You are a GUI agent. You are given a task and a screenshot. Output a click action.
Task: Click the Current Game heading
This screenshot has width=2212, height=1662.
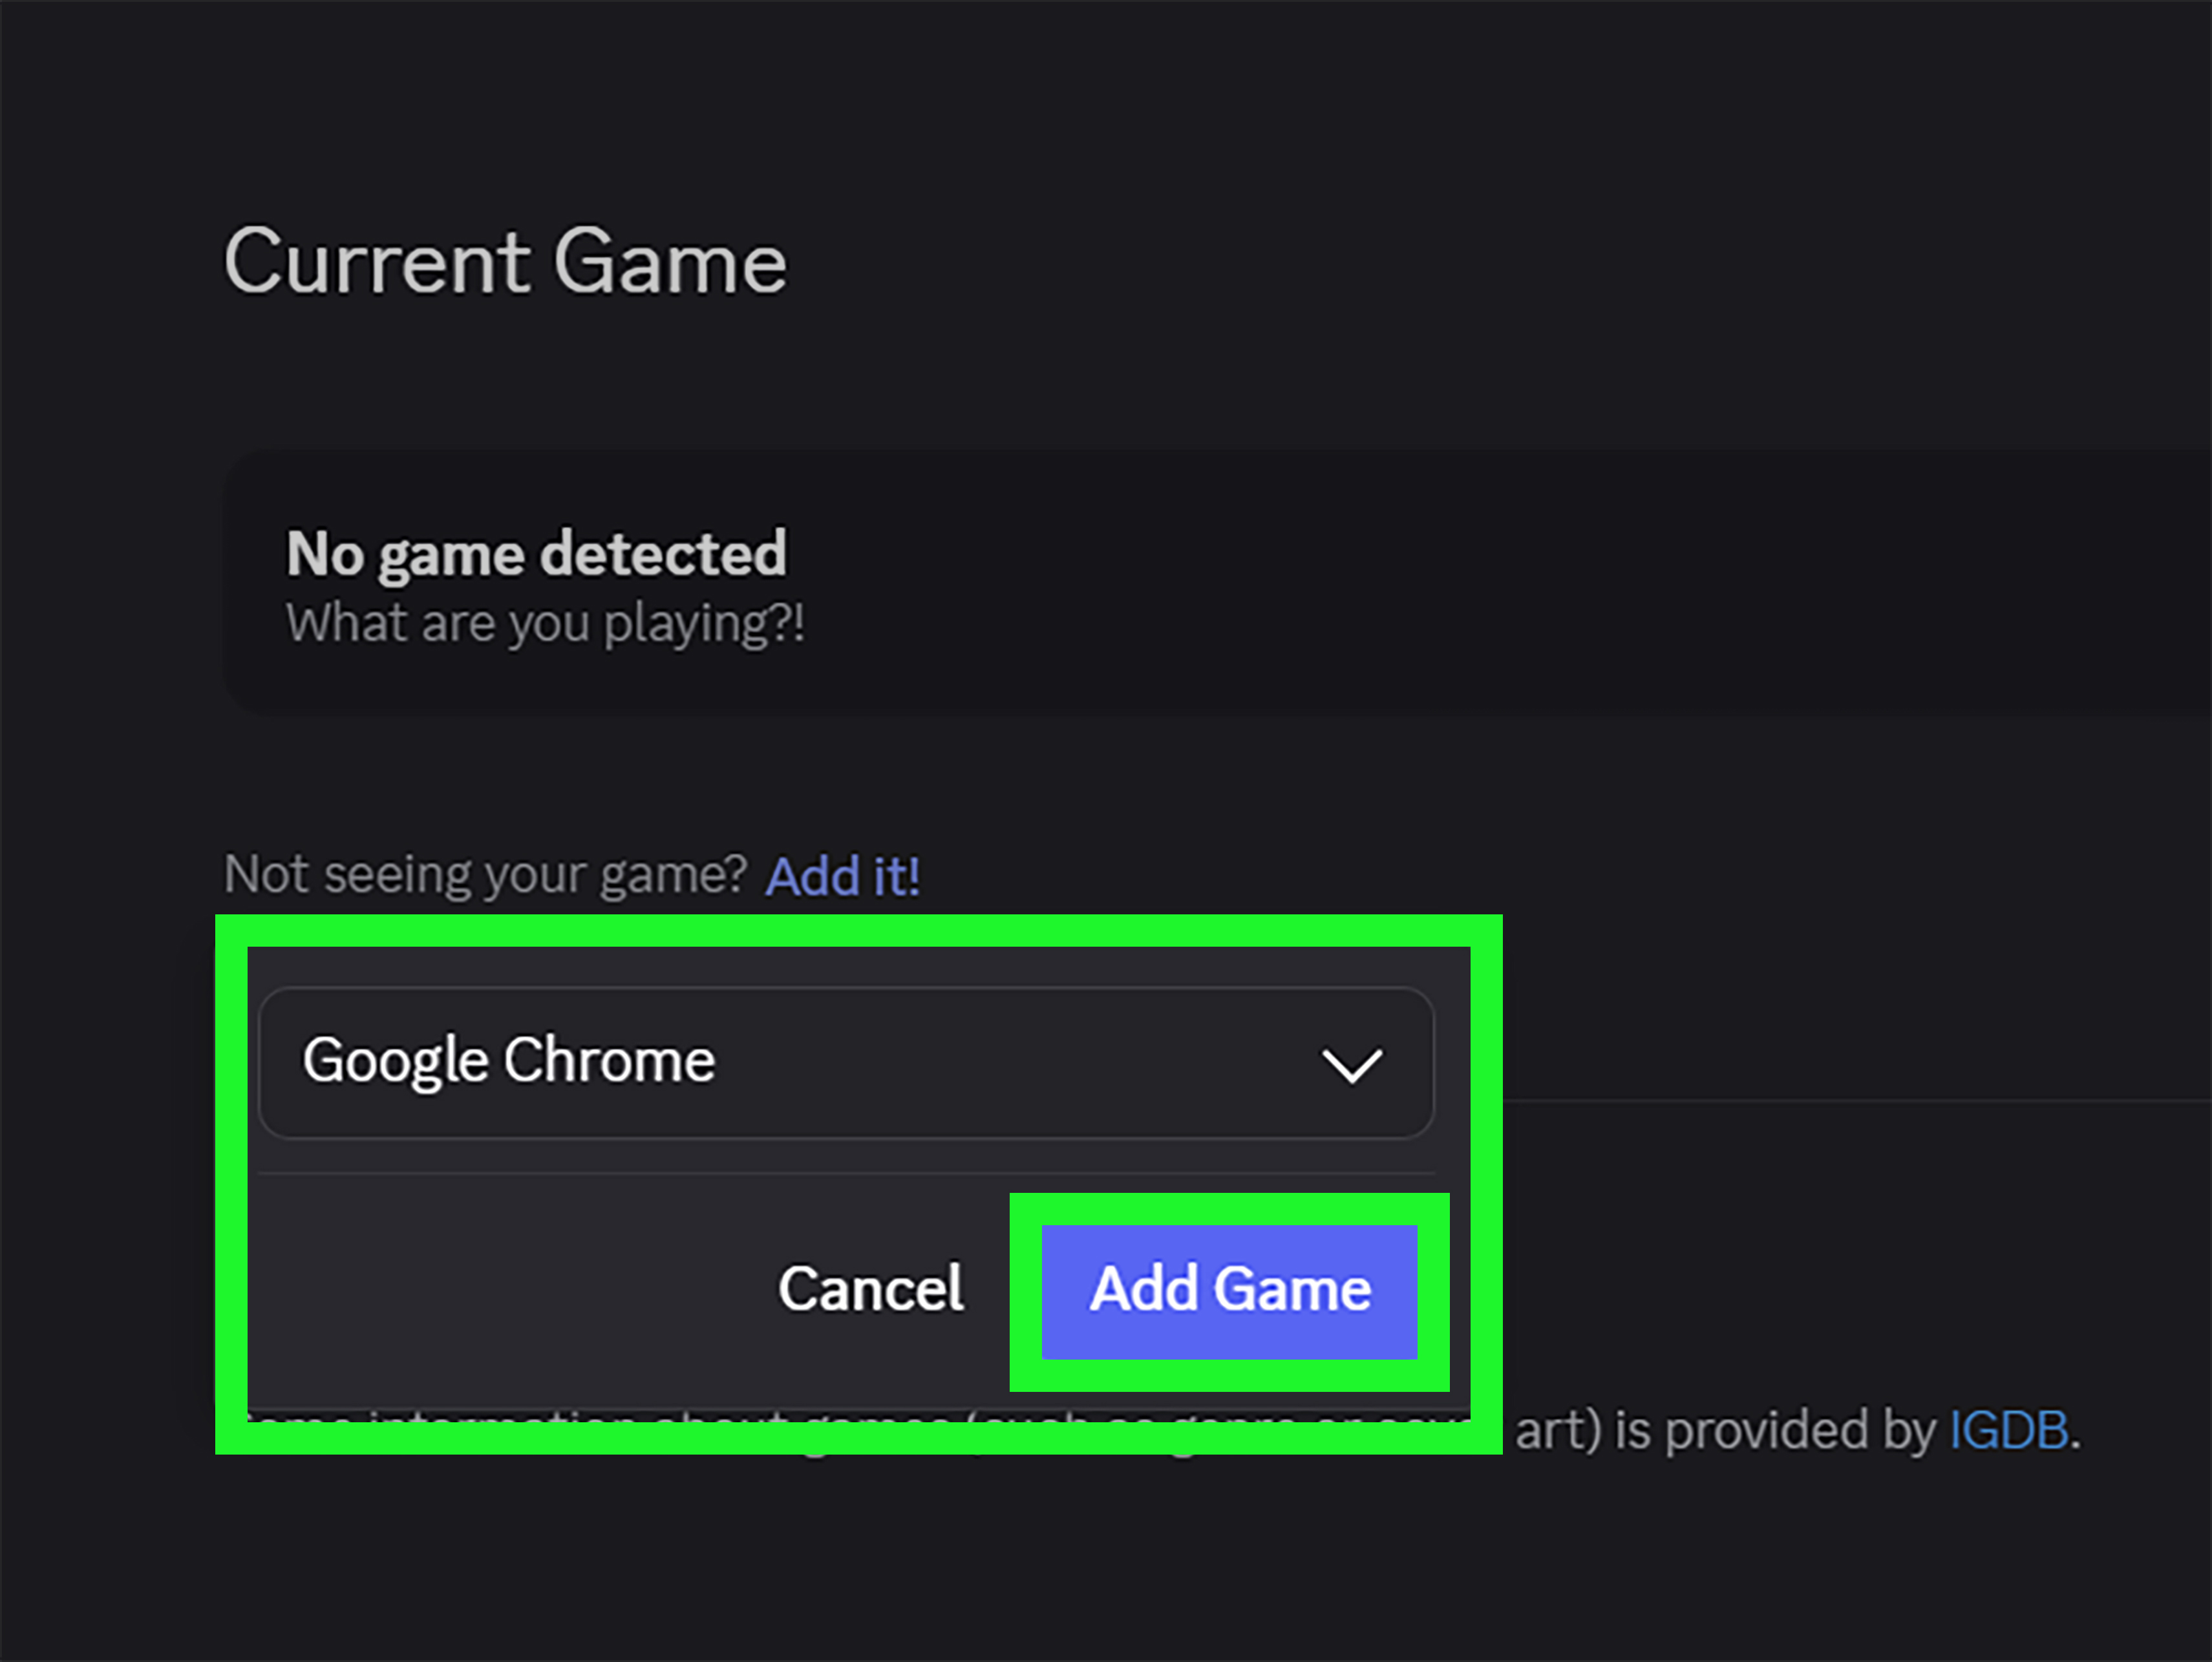point(504,262)
